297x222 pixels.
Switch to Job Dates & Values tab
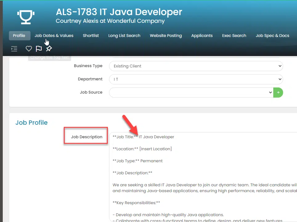click(54, 36)
